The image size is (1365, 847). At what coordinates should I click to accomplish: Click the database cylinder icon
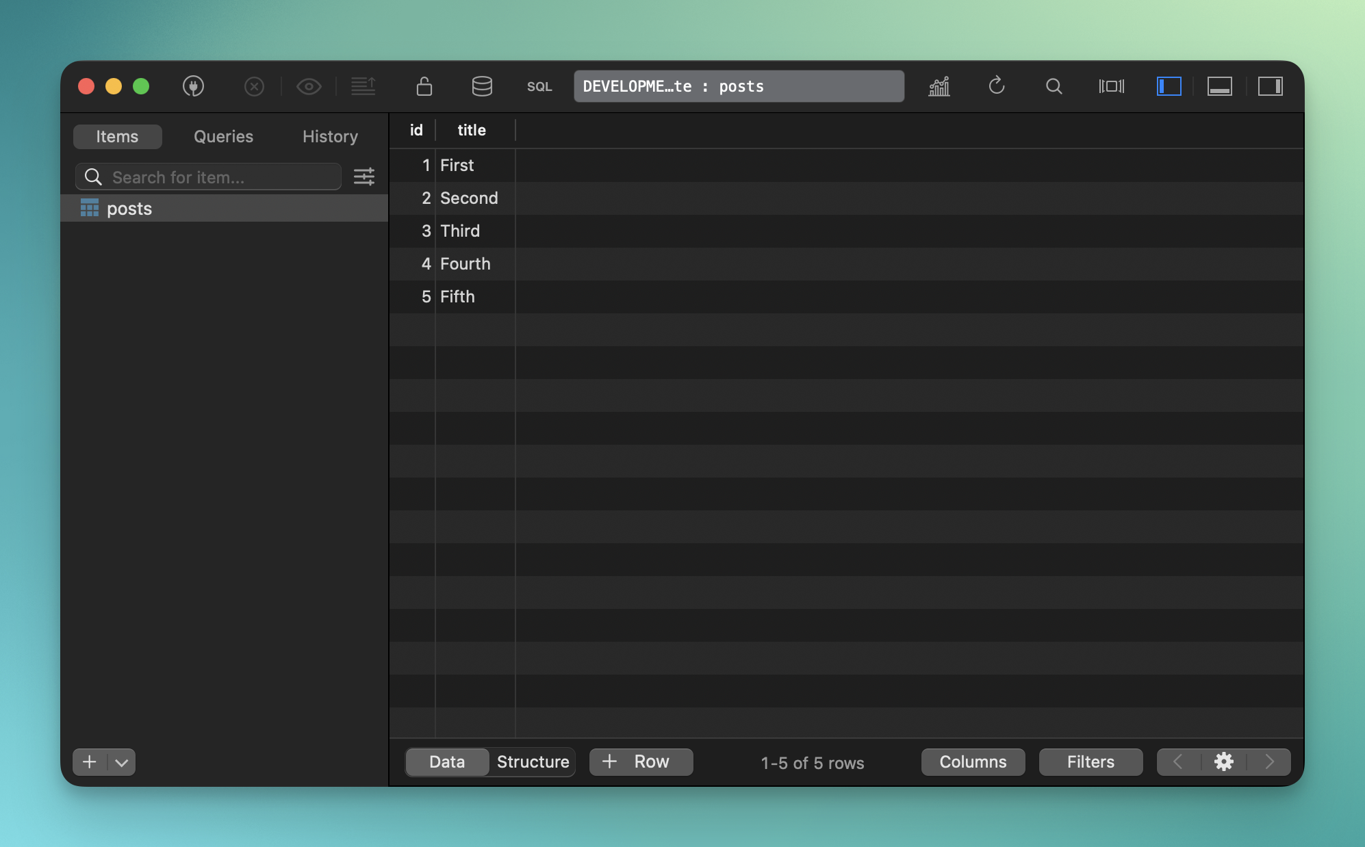tap(482, 86)
